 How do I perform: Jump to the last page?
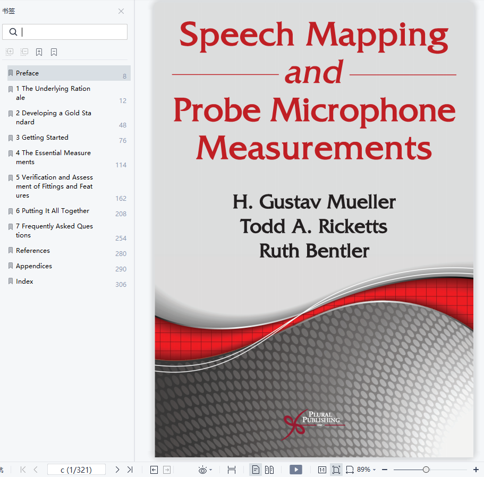[x=130, y=470]
